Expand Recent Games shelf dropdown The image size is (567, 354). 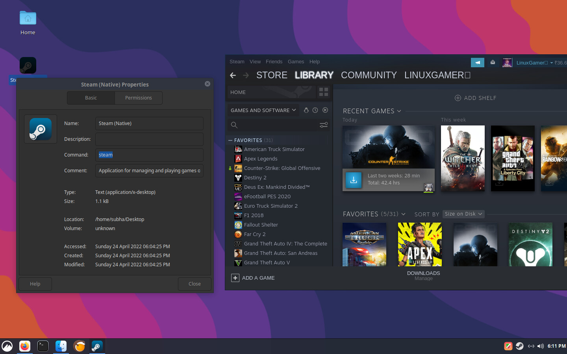coord(399,111)
